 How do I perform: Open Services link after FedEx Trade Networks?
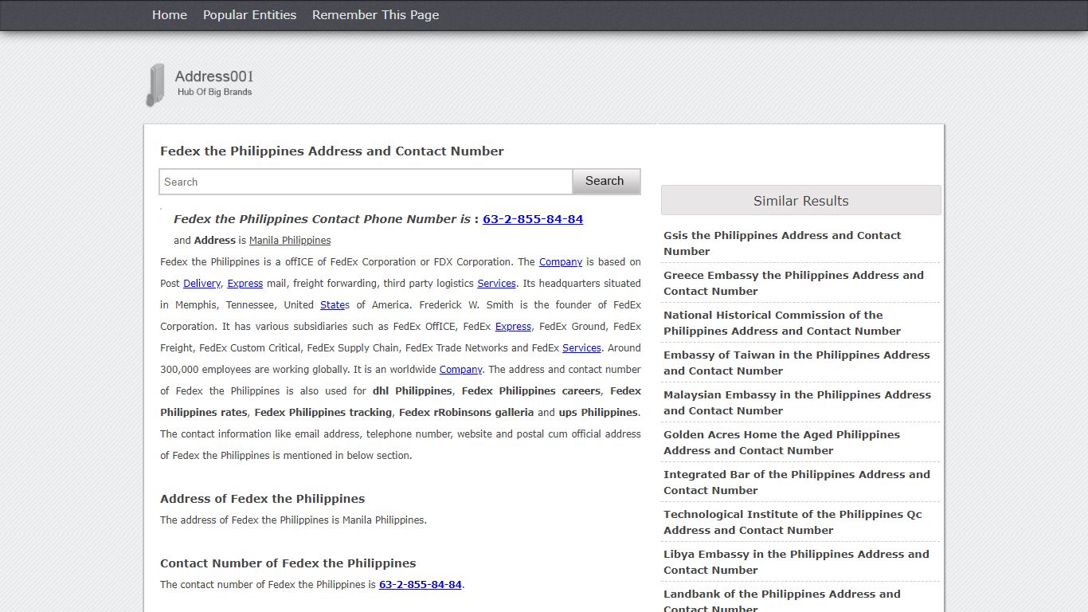581,348
